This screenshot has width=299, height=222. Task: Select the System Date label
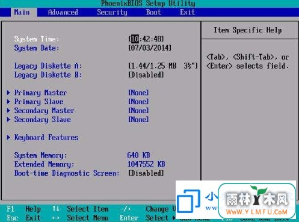[37, 48]
